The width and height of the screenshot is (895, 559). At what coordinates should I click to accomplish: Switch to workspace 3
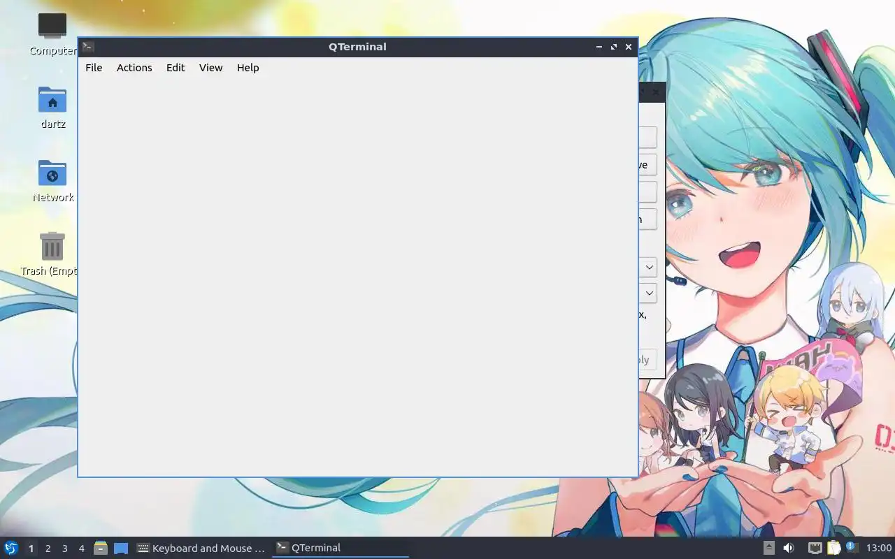tap(64, 549)
